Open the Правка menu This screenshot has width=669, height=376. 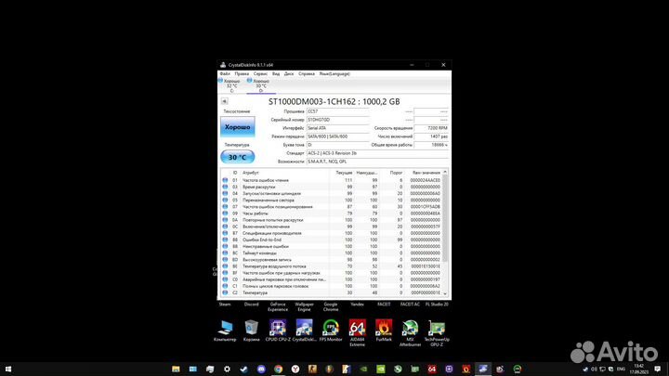(x=242, y=73)
